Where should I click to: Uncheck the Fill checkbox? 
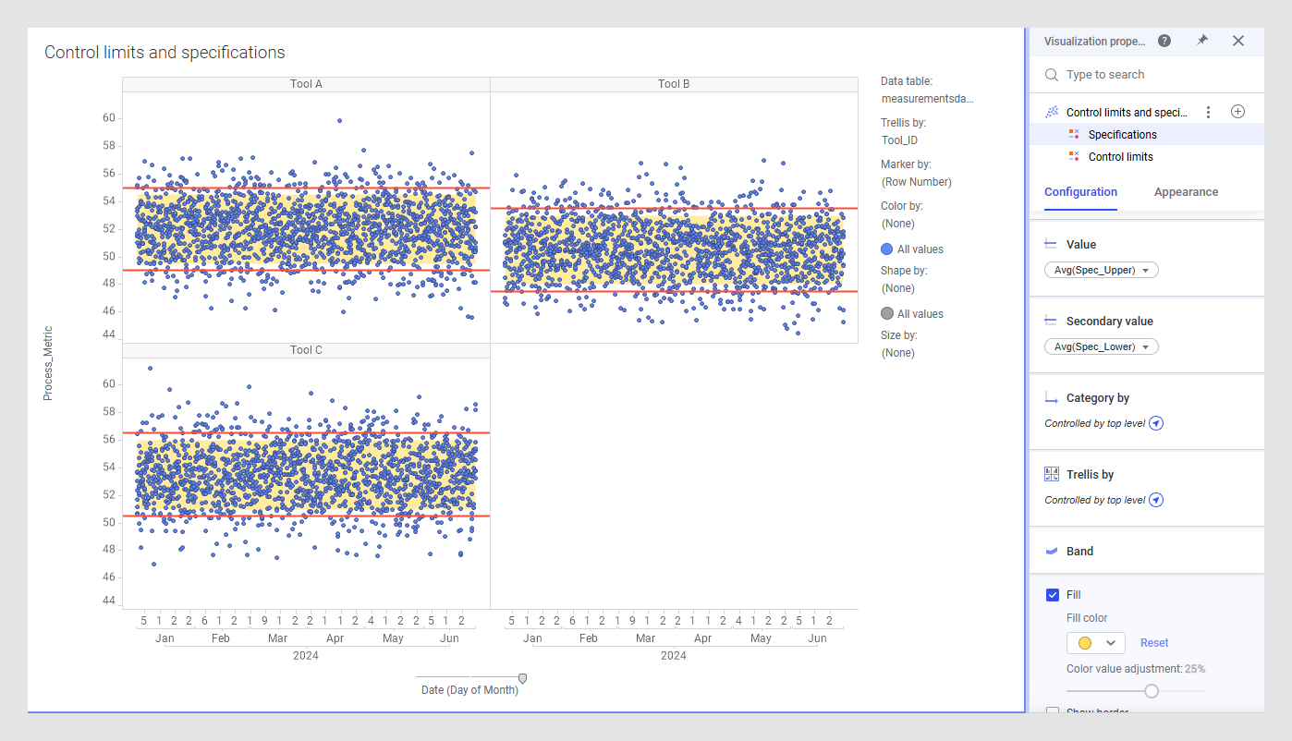coord(1053,595)
